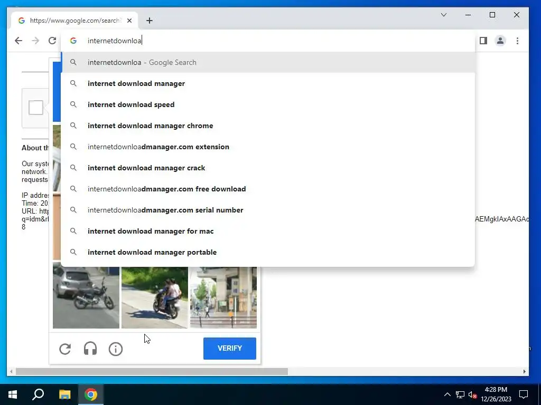Close the google.com/search tab
The image size is (541, 405).
129,21
